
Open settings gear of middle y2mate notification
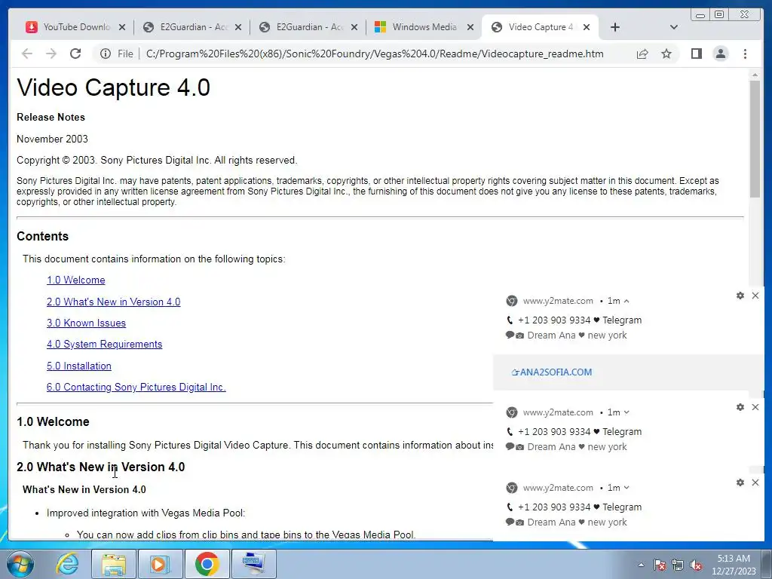(740, 407)
